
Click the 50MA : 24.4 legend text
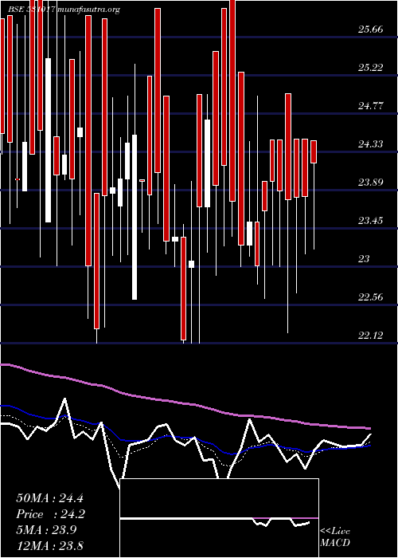49,498
